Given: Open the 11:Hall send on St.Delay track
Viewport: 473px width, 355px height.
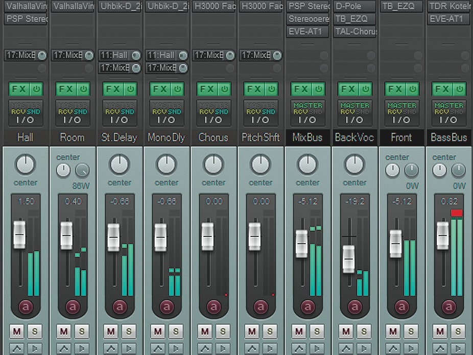Looking at the screenshot, I should tap(115, 55).
